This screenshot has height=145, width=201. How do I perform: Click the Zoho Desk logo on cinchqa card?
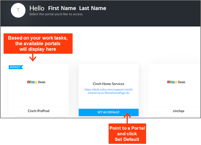click(176, 82)
